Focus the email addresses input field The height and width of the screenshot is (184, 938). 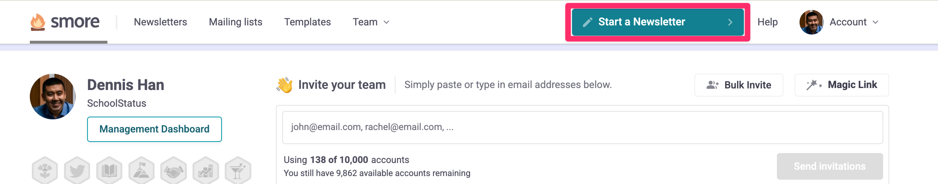pyautogui.click(x=582, y=127)
